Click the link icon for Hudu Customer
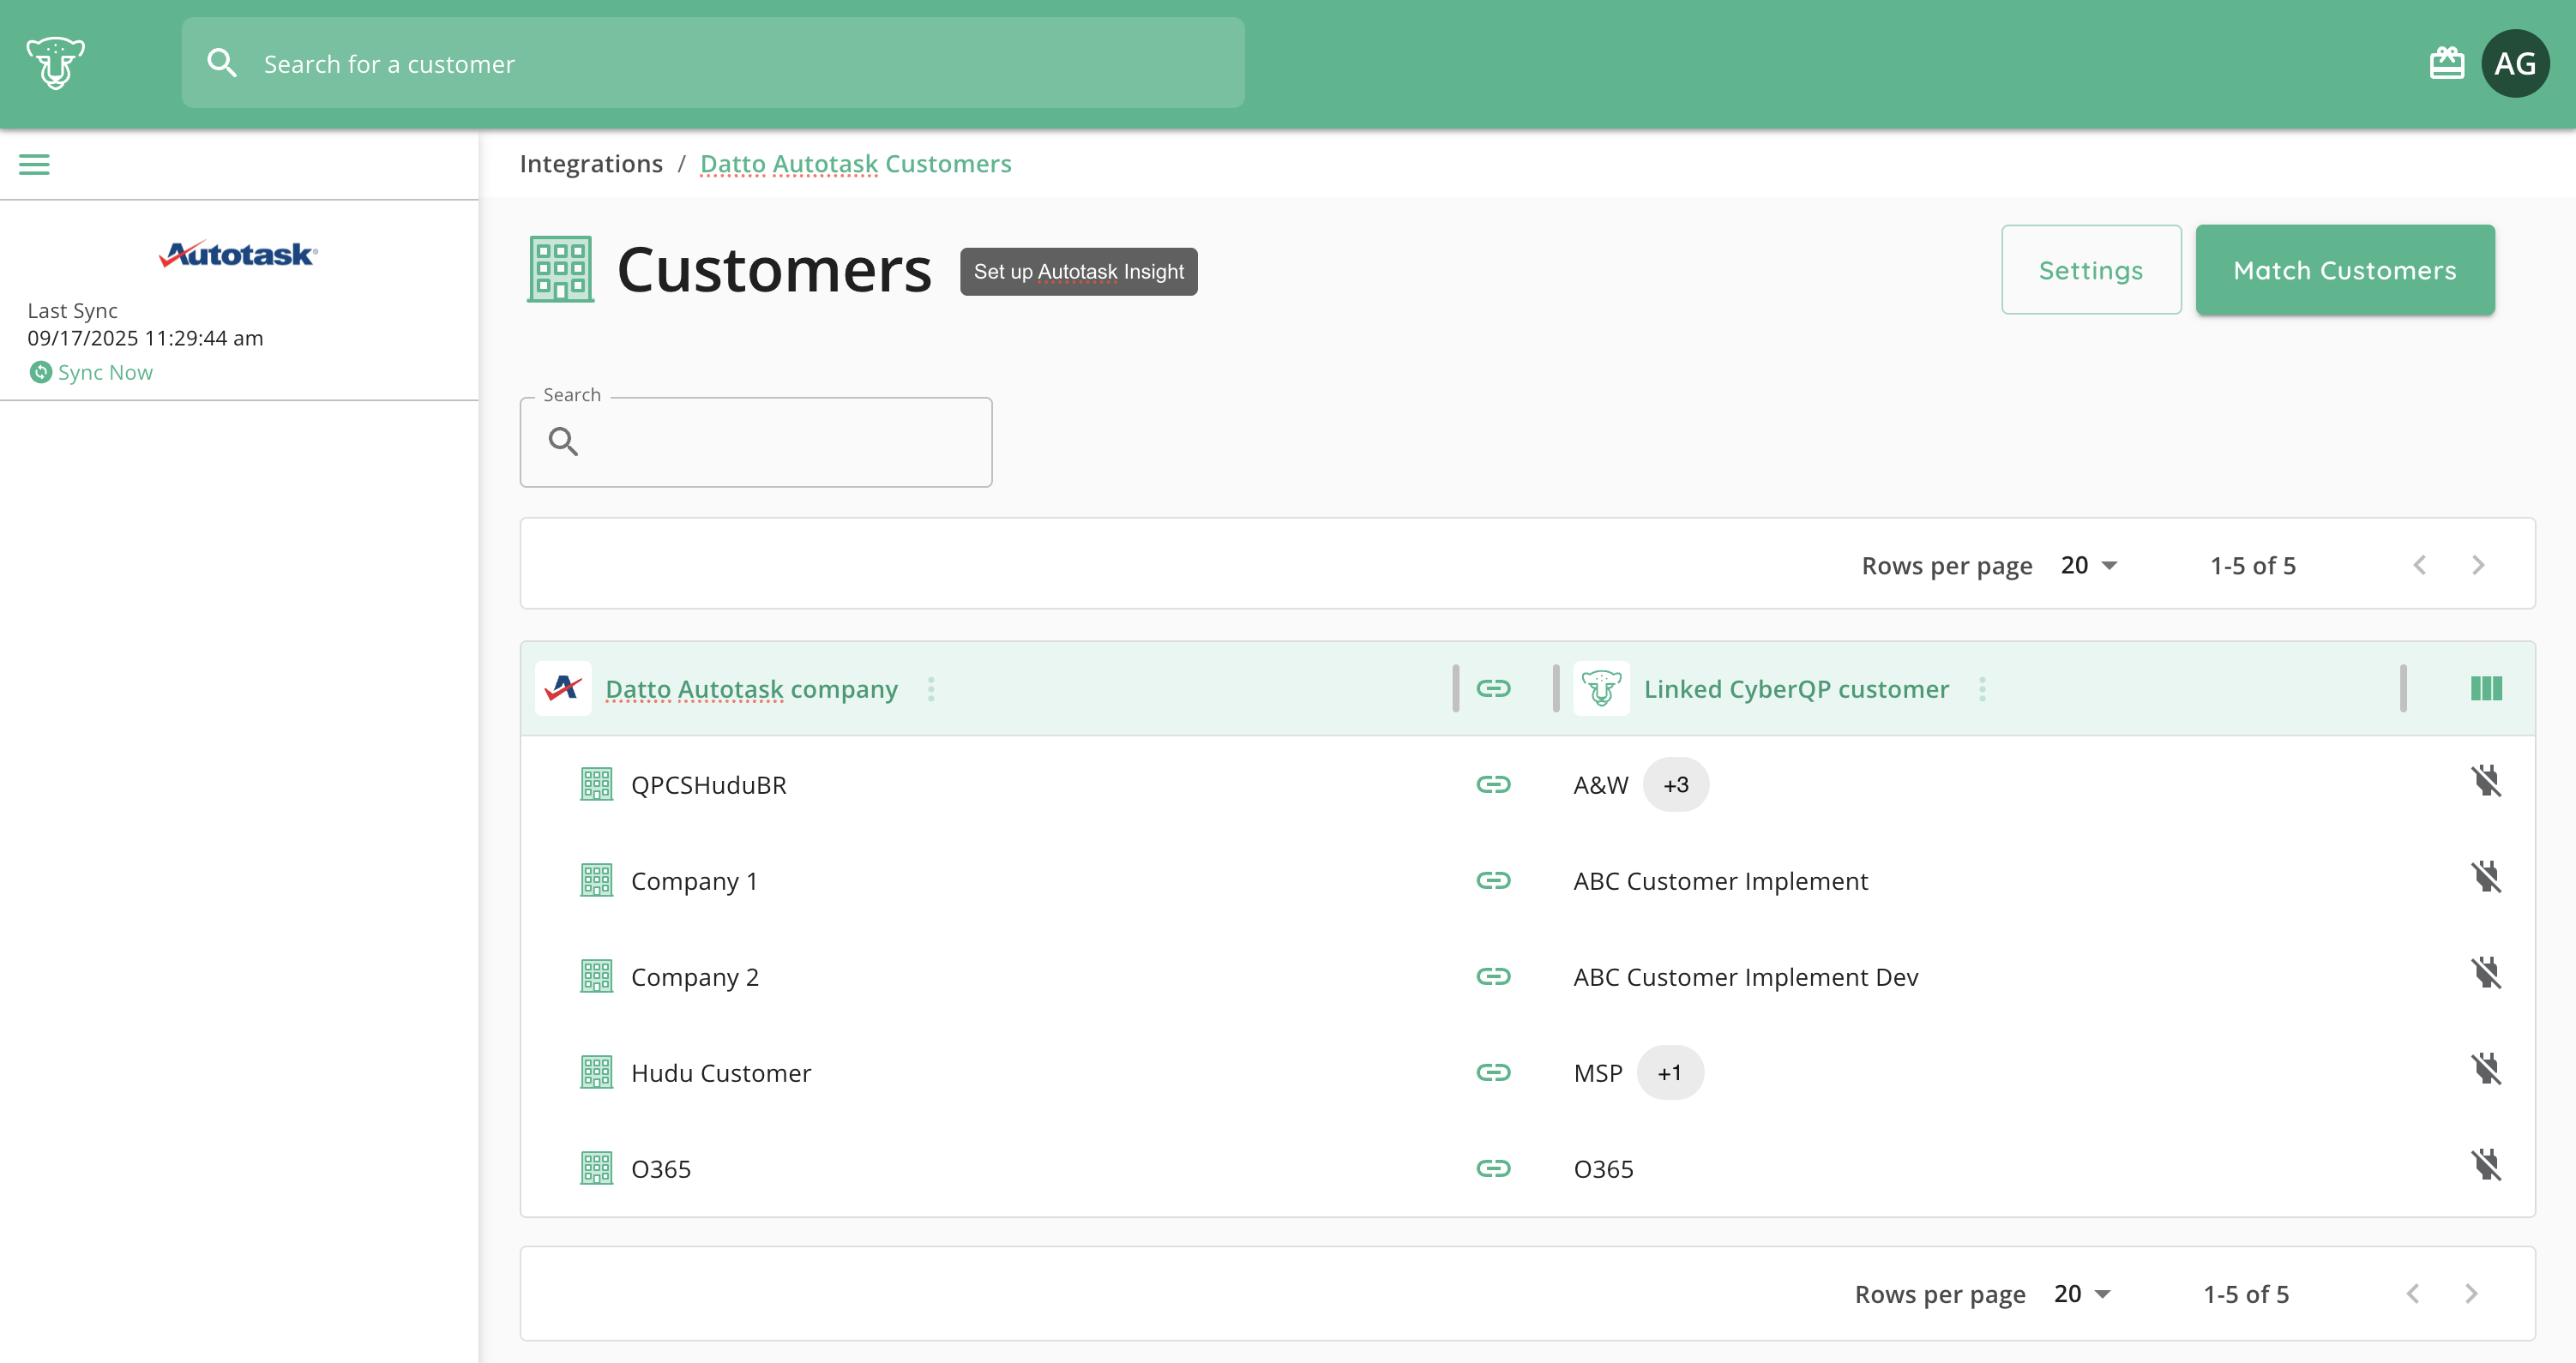The height and width of the screenshot is (1363, 2576). pos(1493,1072)
